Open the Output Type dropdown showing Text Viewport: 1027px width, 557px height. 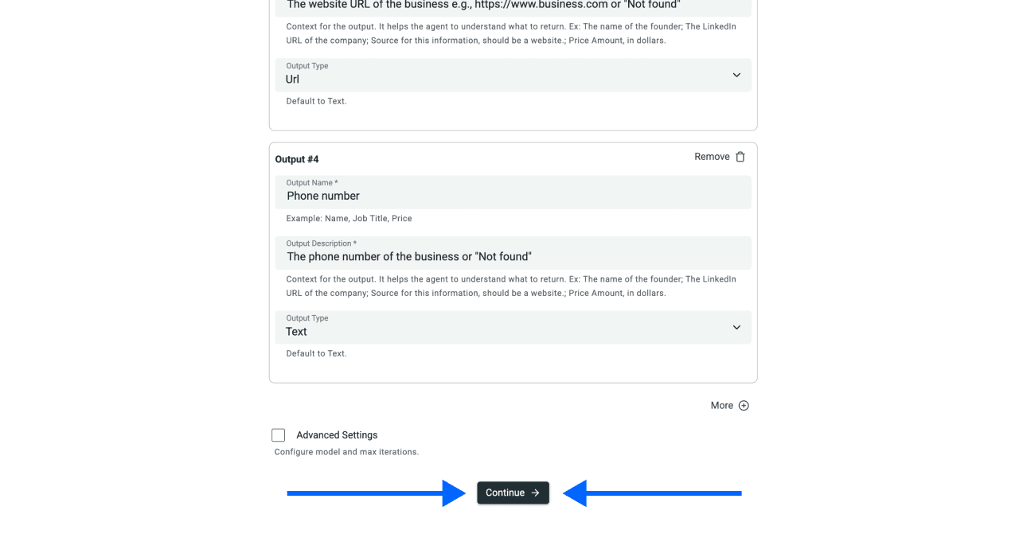coord(513,327)
